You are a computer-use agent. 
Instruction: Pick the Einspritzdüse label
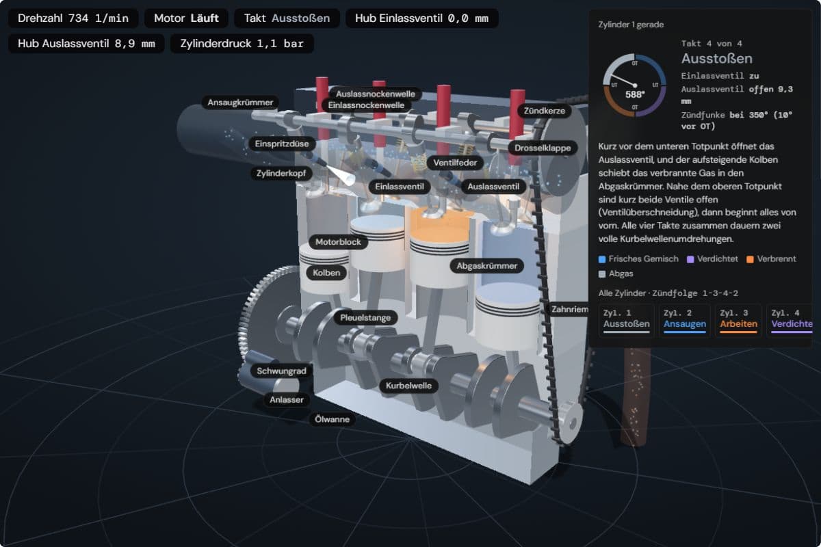point(282,144)
